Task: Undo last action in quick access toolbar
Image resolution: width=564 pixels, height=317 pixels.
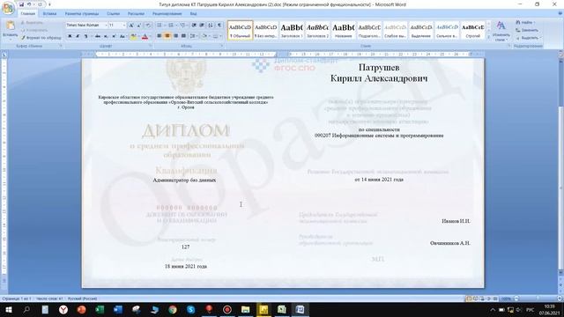Action: (x=29, y=4)
